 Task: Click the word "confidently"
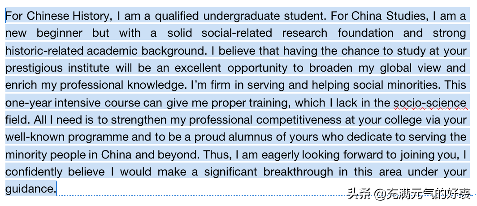[34, 172]
